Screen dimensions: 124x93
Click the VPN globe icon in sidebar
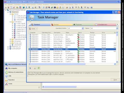coord(6,76)
